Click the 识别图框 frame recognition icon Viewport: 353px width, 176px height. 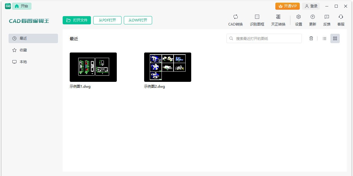click(x=257, y=20)
